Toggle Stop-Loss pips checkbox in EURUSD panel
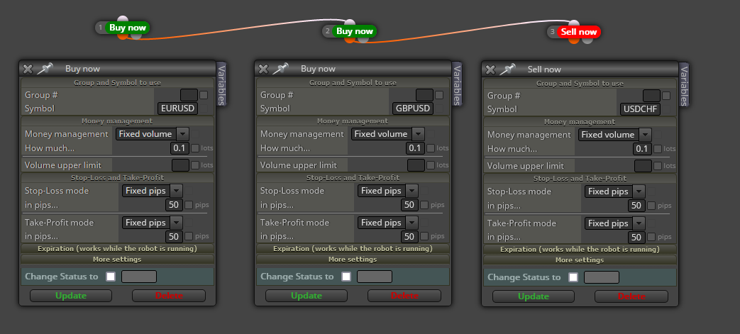The image size is (740, 334). click(189, 205)
